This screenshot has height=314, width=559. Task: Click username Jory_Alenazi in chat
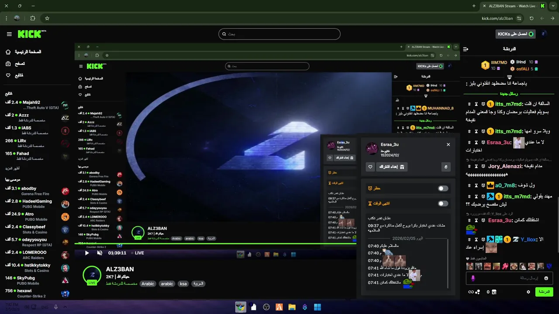point(505,167)
